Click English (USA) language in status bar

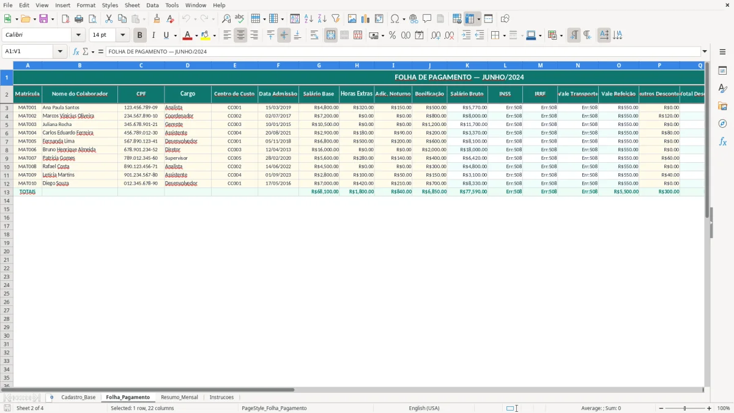[x=424, y=408]
